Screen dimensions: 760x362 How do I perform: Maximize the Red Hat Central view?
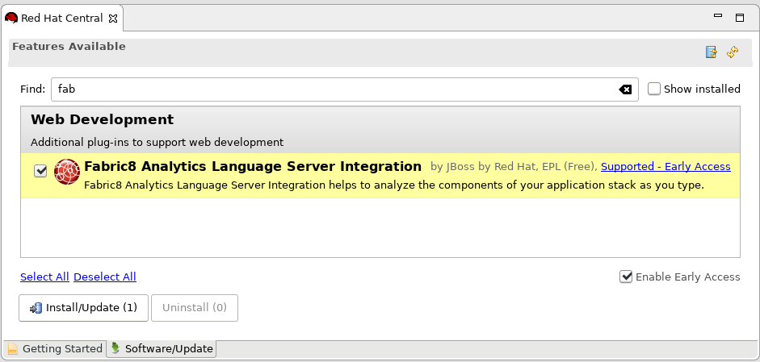(x=739, y=17)
